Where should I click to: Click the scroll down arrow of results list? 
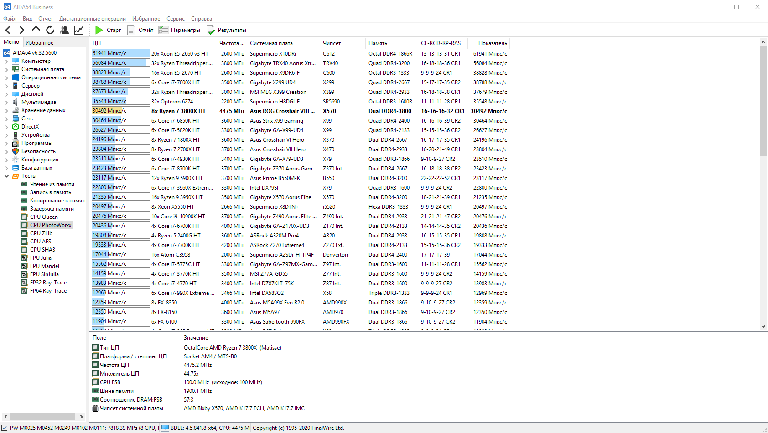[x=763, y=327]
